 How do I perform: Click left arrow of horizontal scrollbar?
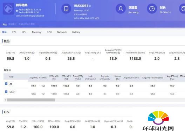coord(5,100)
